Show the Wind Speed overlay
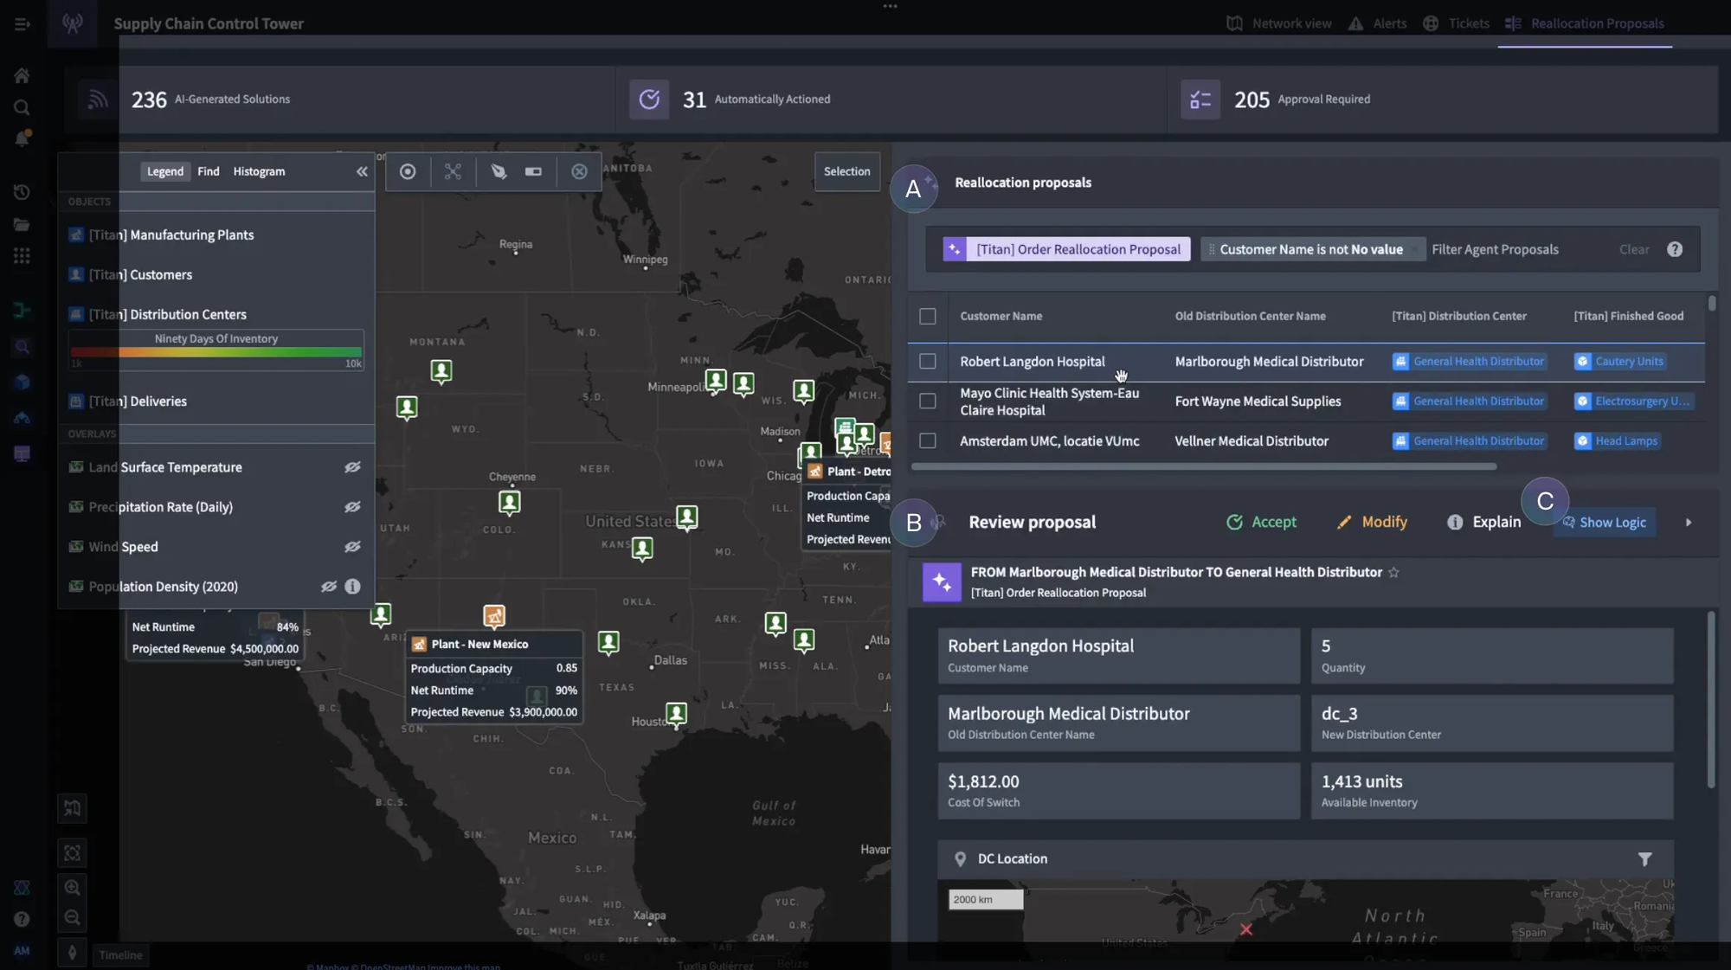This screenshot has width=1731, height=970. pyautogui.click(x=352, y=547)
